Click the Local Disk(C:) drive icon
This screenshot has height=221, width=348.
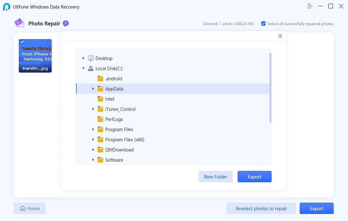pos(91,69)
